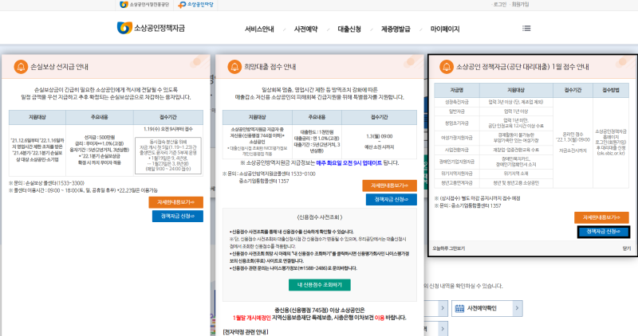Click the blue 매주 화요일 오전 9시 업데이트 text
The height and width of the screenshot is (336, 638).
349,163
